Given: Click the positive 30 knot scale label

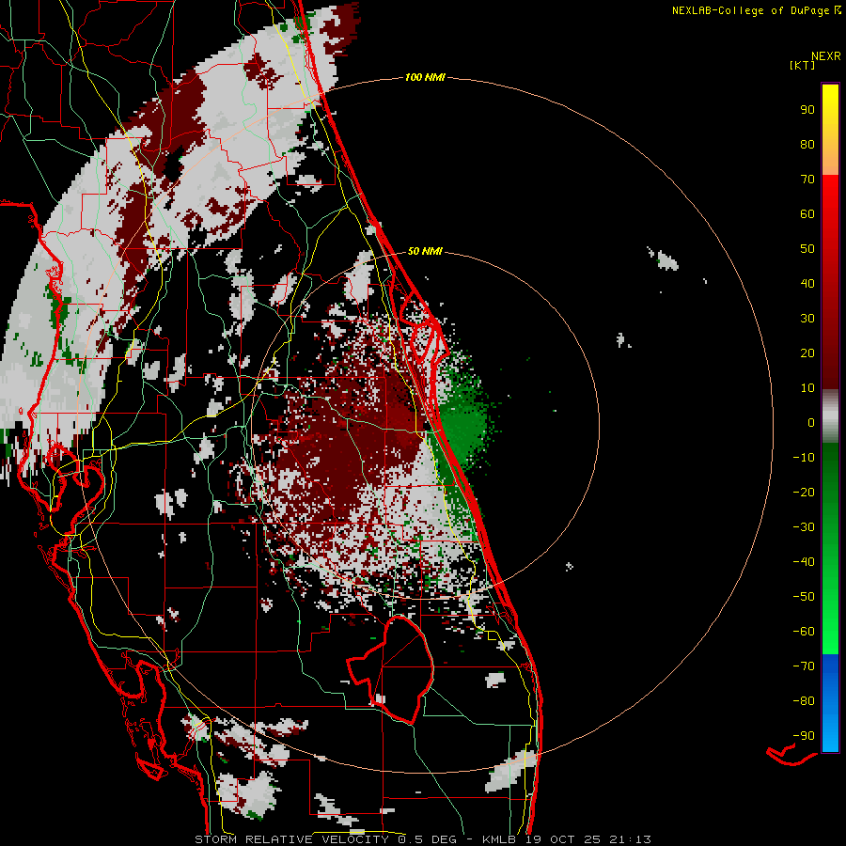Looking at the screenshot, I should pos(807,319).
